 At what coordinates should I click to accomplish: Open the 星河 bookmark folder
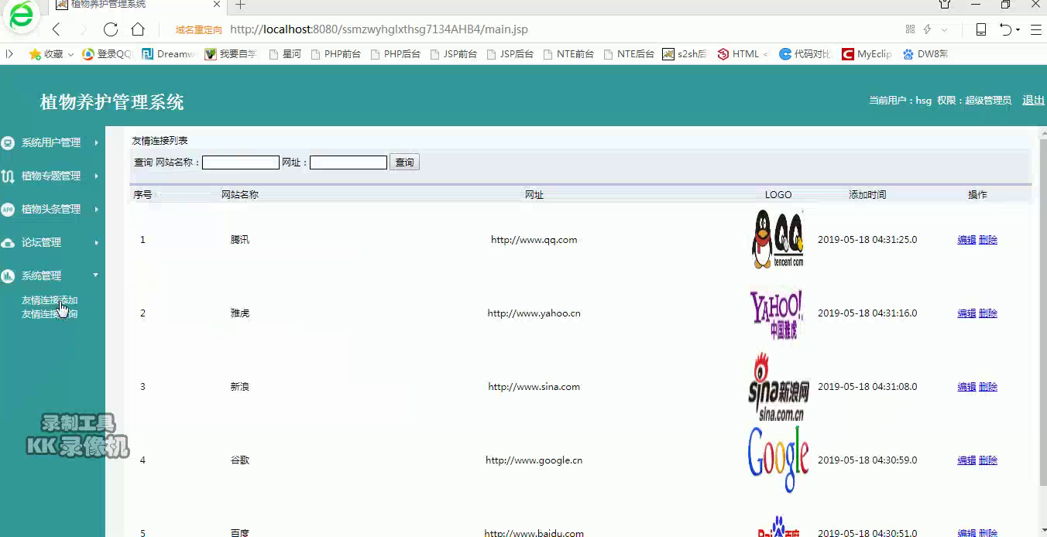coord(285,54)
